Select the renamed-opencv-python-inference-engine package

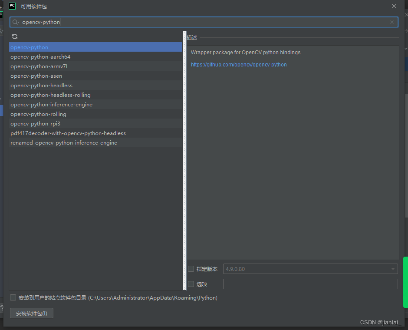[x=63, y=142]
